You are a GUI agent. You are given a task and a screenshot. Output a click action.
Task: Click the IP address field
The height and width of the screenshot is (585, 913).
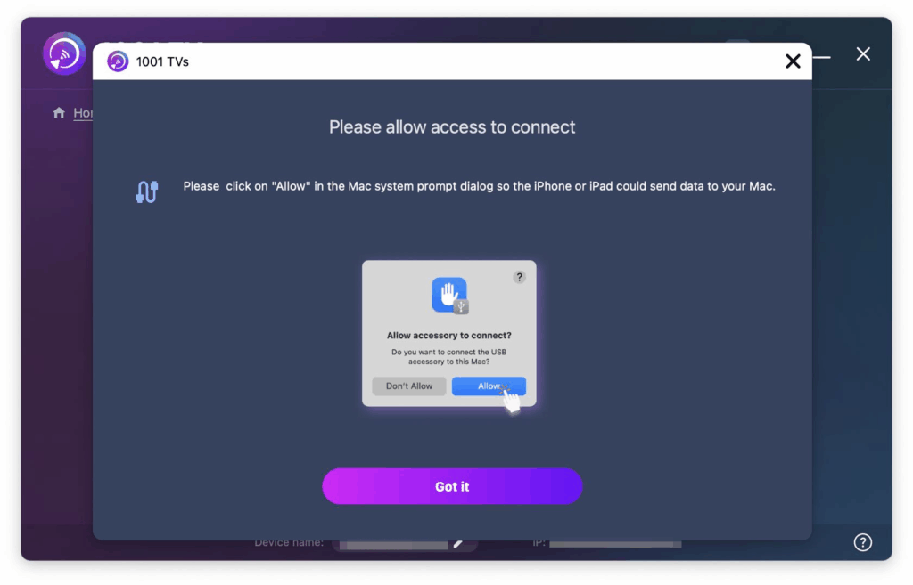(615, 544)
